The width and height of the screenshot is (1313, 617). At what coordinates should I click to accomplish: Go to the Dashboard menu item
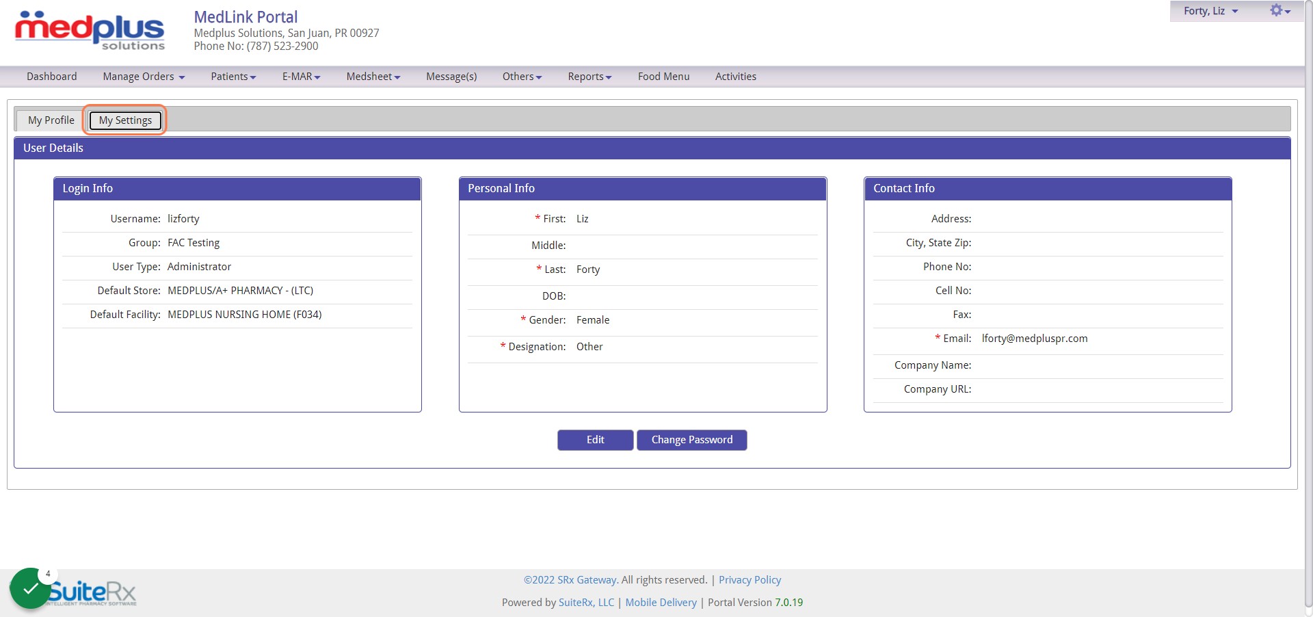click(52, 77)
